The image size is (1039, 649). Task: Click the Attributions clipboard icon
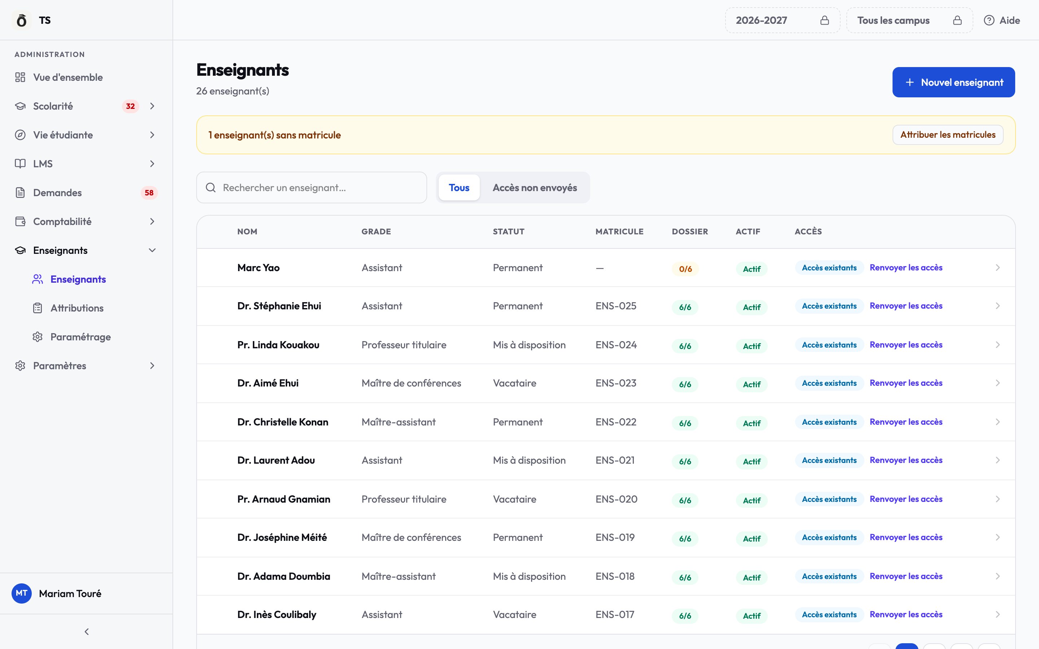38,308
